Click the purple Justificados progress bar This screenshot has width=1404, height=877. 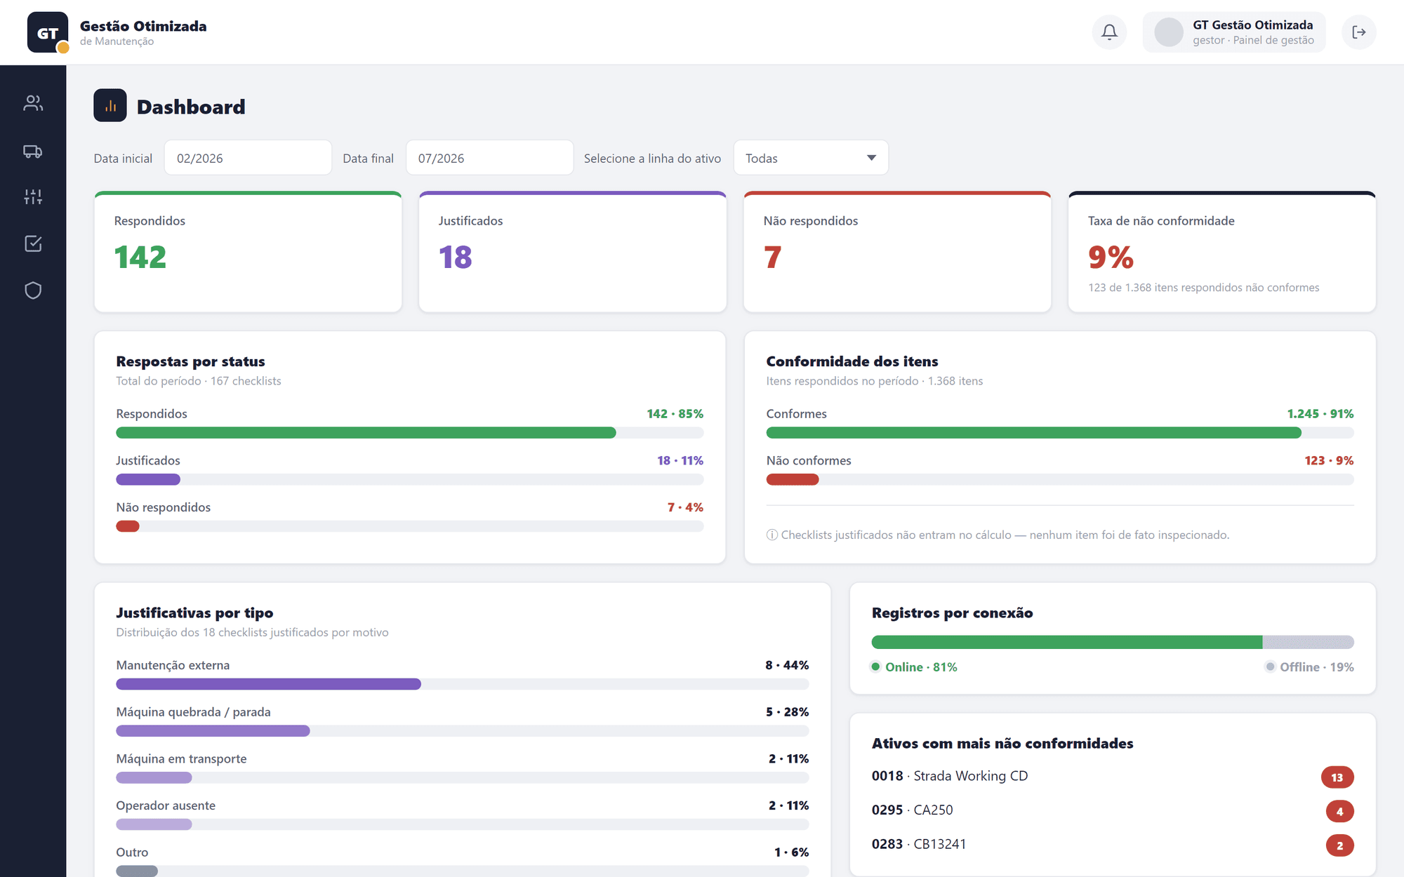click(x=148, y=479)
